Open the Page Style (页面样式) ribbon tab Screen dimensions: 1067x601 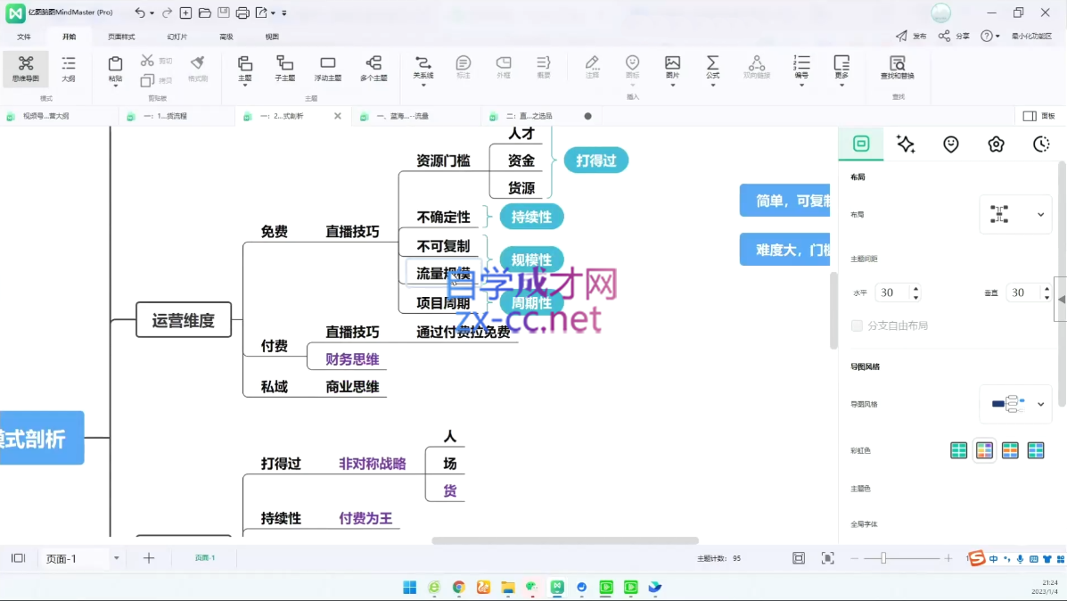[121, 37]
